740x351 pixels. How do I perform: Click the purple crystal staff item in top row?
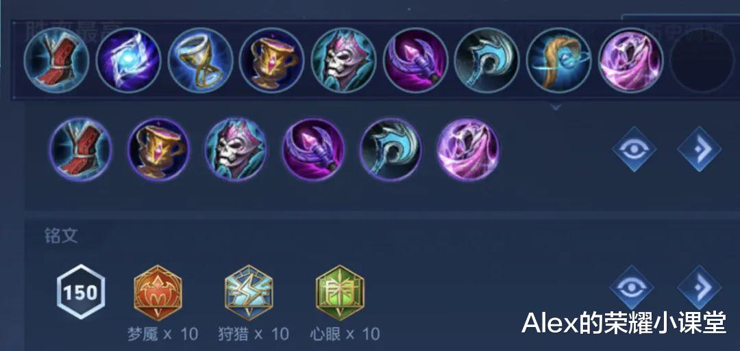coord(415,60)
